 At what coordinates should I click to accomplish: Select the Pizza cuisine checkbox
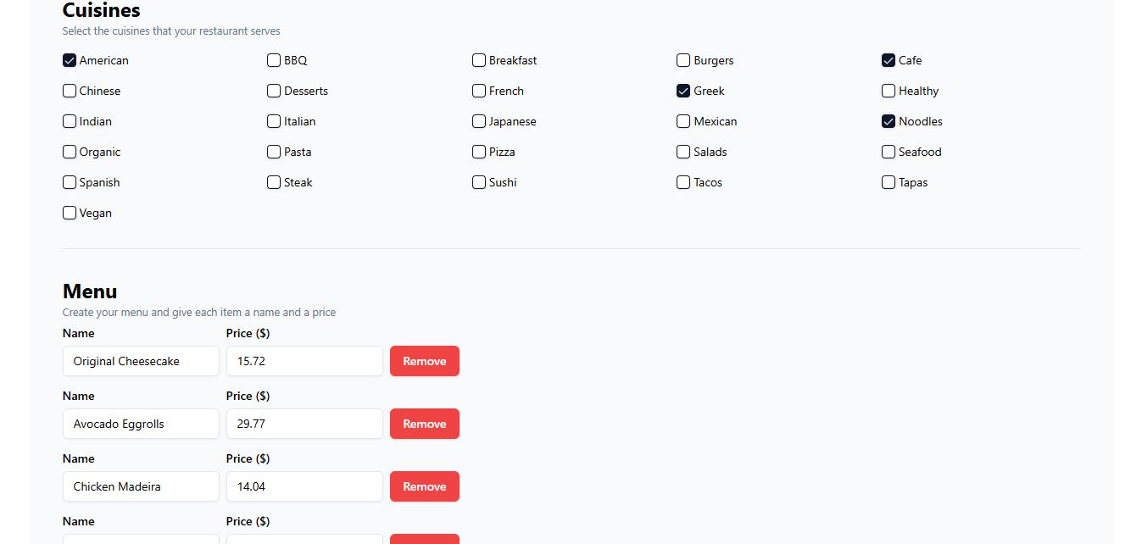(479, 152)
